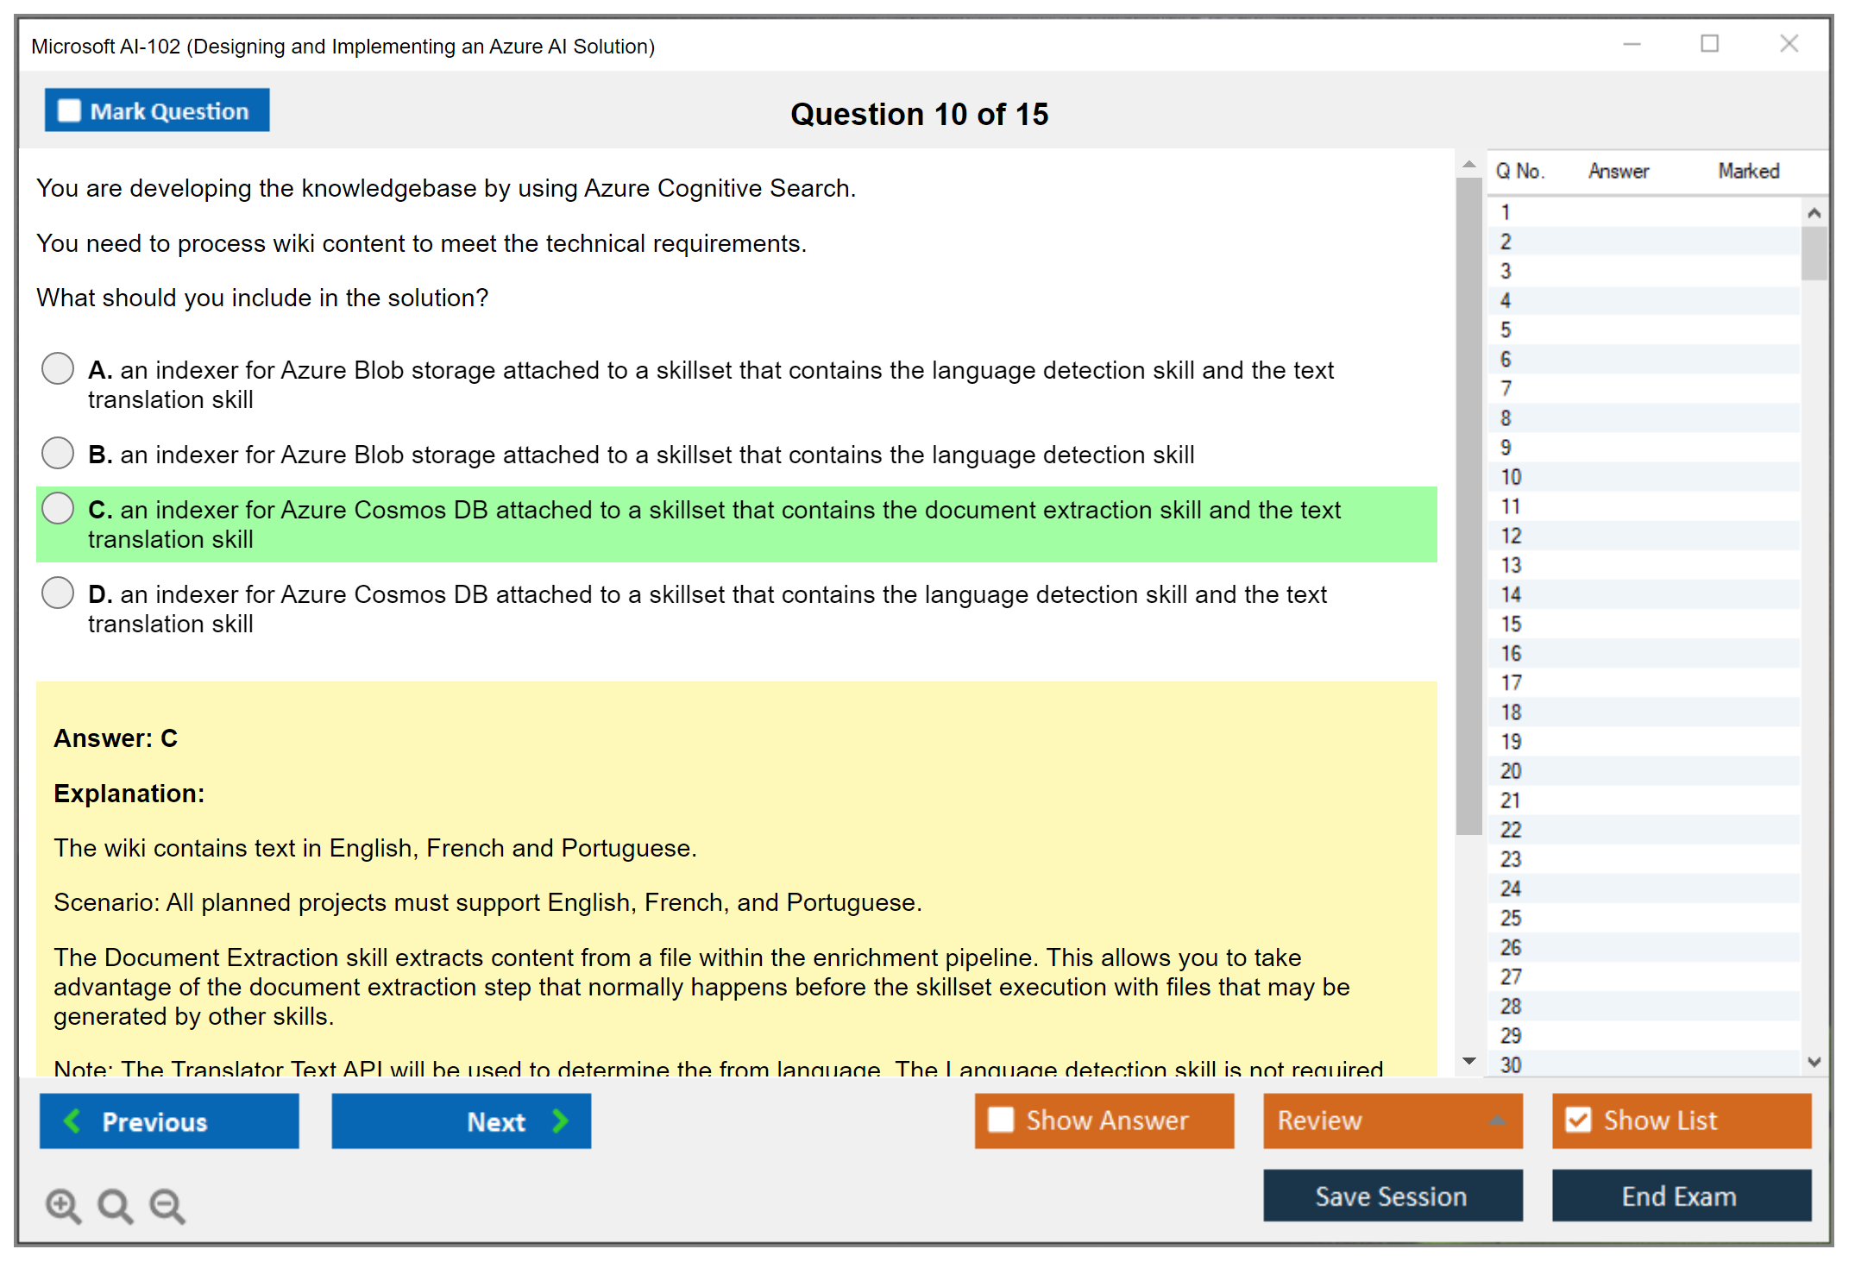Toggle the Show Answer checkbox

click(x=1001, y=1120)
